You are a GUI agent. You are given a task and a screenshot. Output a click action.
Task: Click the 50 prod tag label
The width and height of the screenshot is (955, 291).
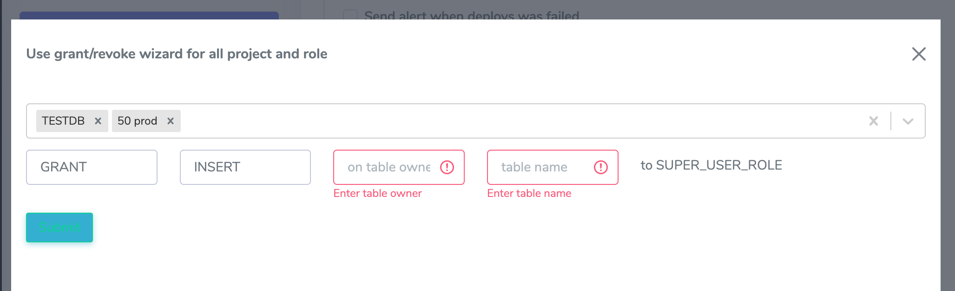point(137,121)
